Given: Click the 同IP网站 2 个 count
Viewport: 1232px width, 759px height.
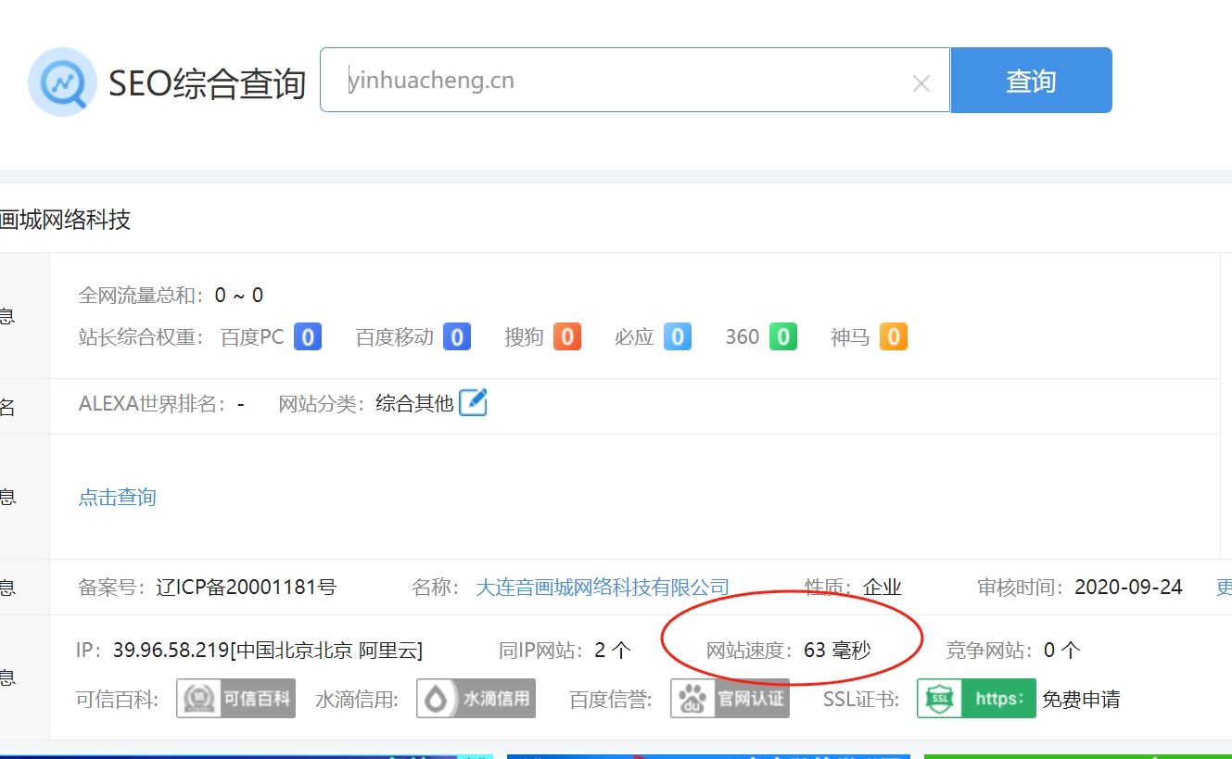Looking at the screenshot, I should point(612,651).
